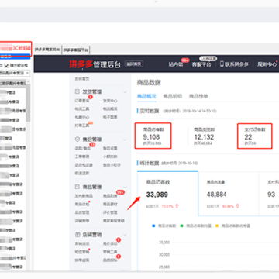279x279 pixels.
Task: Open 发货中心 in the sidebar
Action: [x=110, y=101]
